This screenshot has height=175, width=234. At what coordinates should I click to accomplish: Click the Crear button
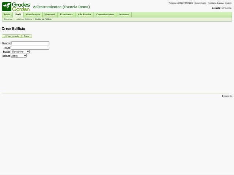27,36
